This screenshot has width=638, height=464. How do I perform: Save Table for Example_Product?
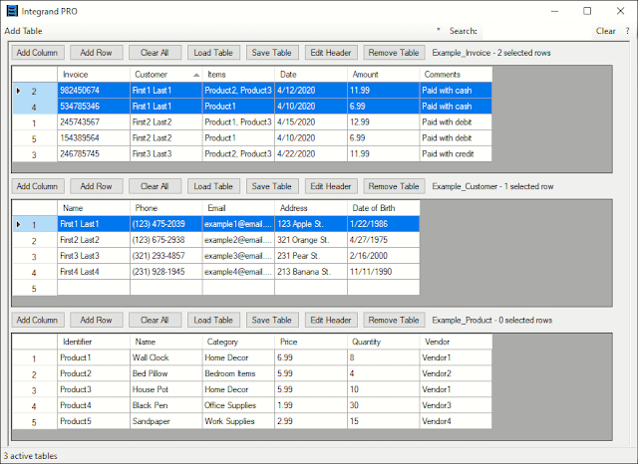[x=272, y=320]
